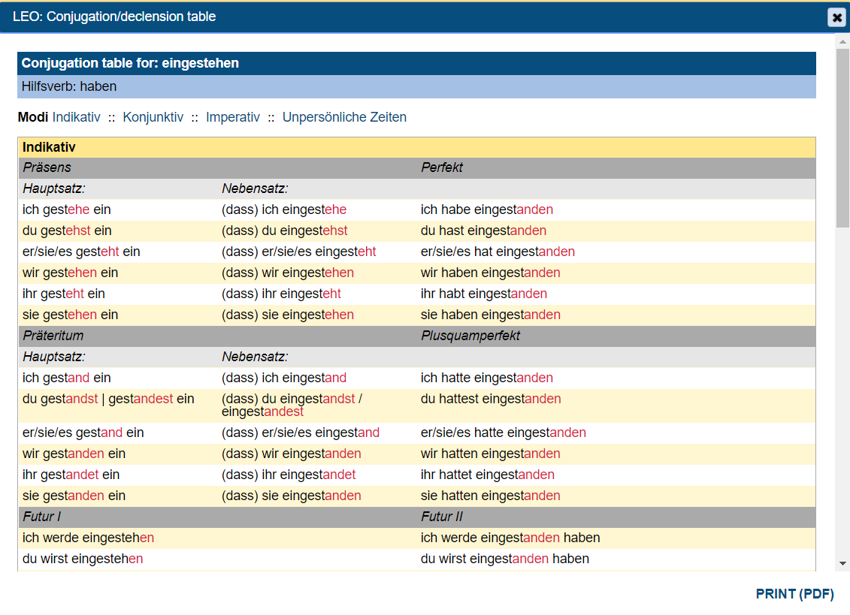The image size is (850, 615).
Task: Click 'ich gestand ein' cell
Action: tap(67, 378)
